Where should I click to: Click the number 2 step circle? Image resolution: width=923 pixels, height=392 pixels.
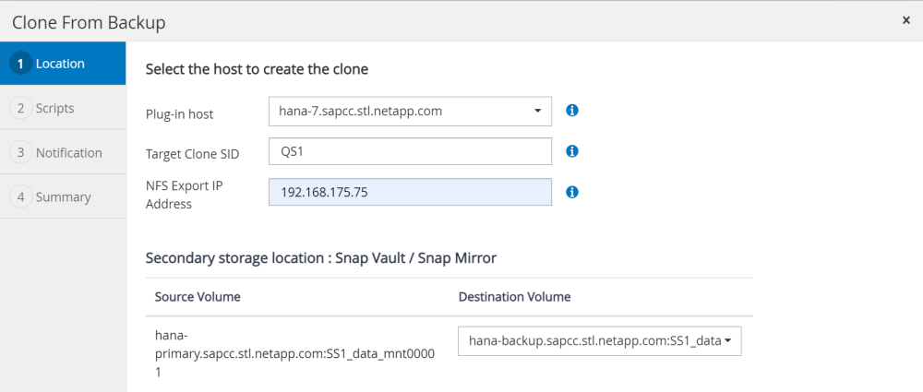[x=20, y=108]
